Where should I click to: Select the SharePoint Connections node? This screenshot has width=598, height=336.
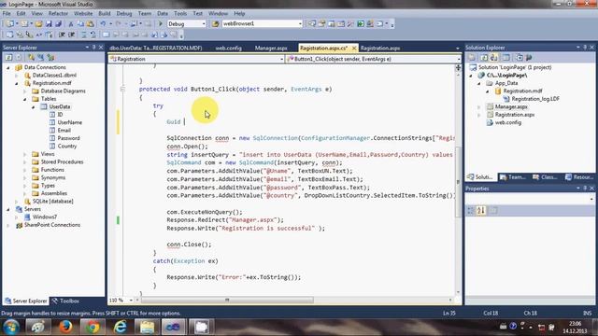[52, 225]
